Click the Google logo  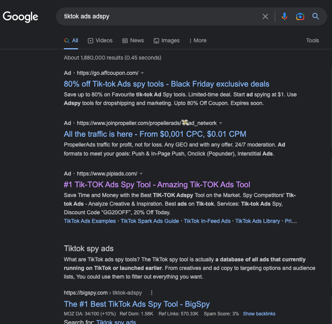point(20,16)
